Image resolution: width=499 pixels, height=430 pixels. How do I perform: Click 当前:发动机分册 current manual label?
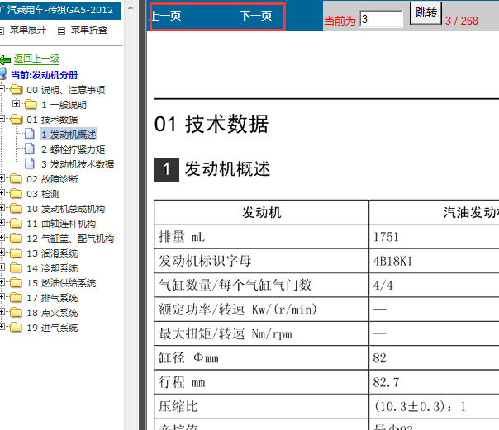[x=44, y=75]
